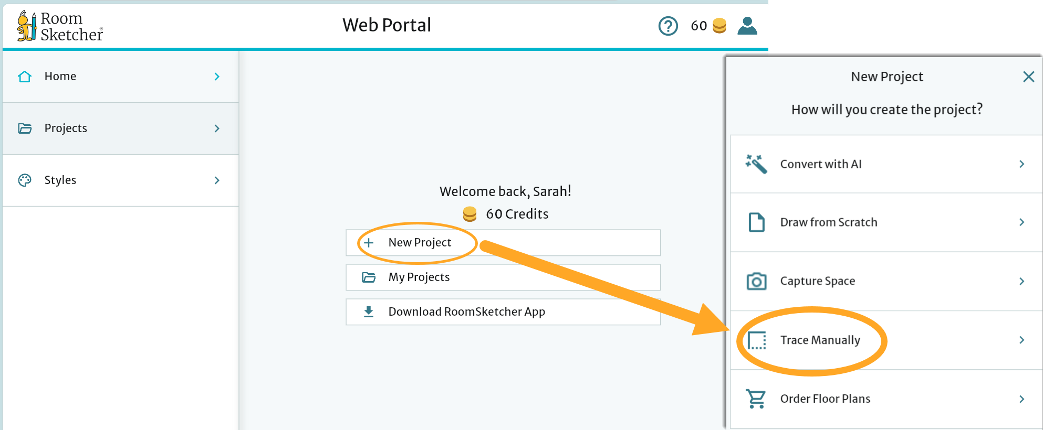Image resolution: width=1043 pixels, height=430 pixels.
Task: Open My Projects button
Action: coord(503,277)
